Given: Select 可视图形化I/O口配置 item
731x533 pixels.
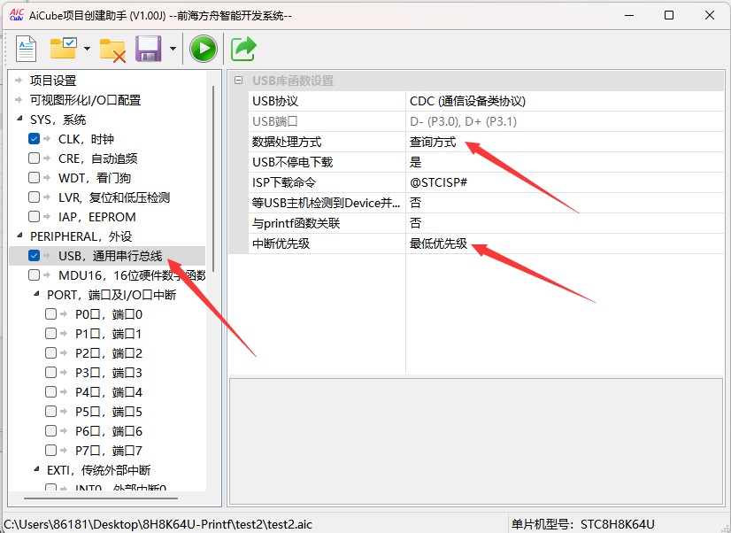Looking at the screenshot, I should (x=85, y=100).
